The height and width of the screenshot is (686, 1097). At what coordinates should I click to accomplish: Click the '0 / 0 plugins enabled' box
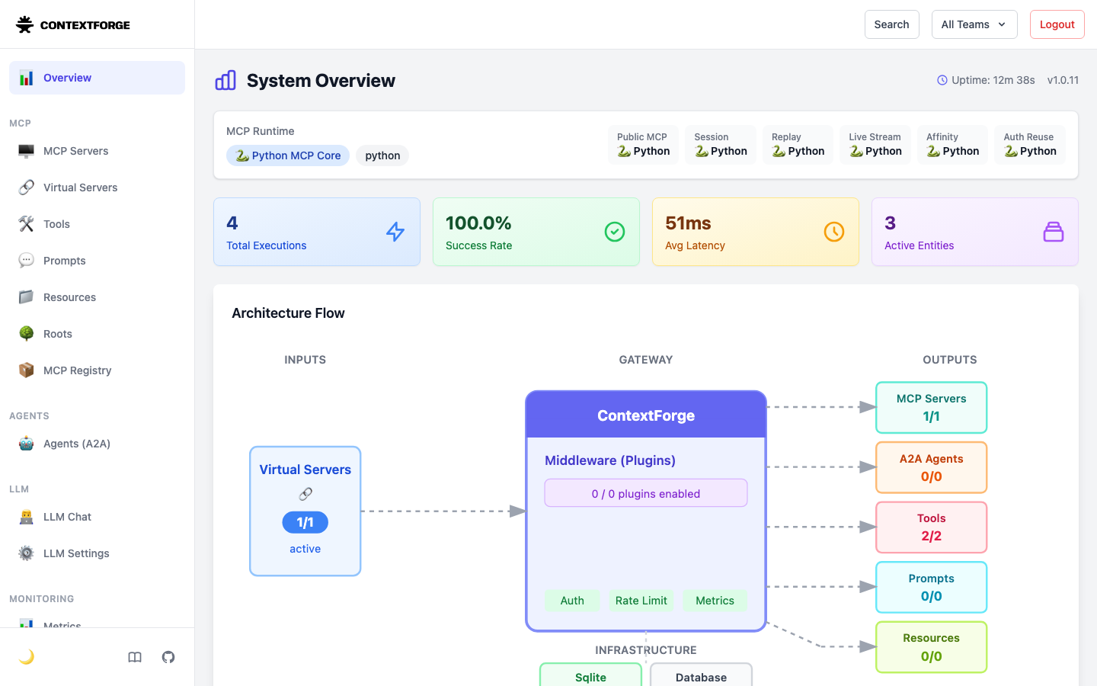click(x=646, y=493)
